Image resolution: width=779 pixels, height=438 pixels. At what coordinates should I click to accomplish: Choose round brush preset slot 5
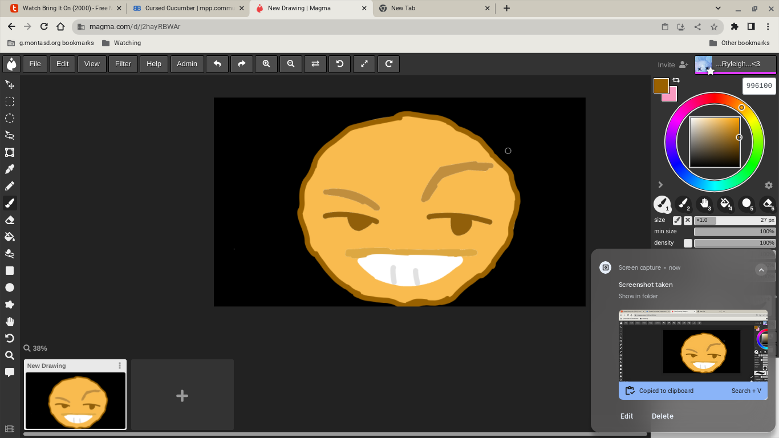[x=746, y=204]
